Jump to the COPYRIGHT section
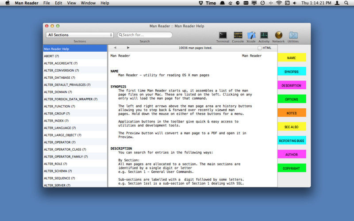 (292, 168)
